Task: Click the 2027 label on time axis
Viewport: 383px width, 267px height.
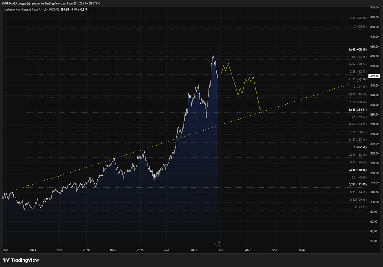Action: pos(248,250)
